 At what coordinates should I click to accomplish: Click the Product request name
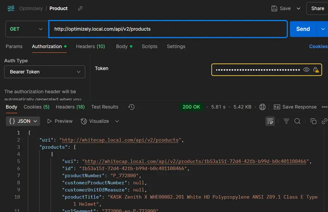point(58,8)
